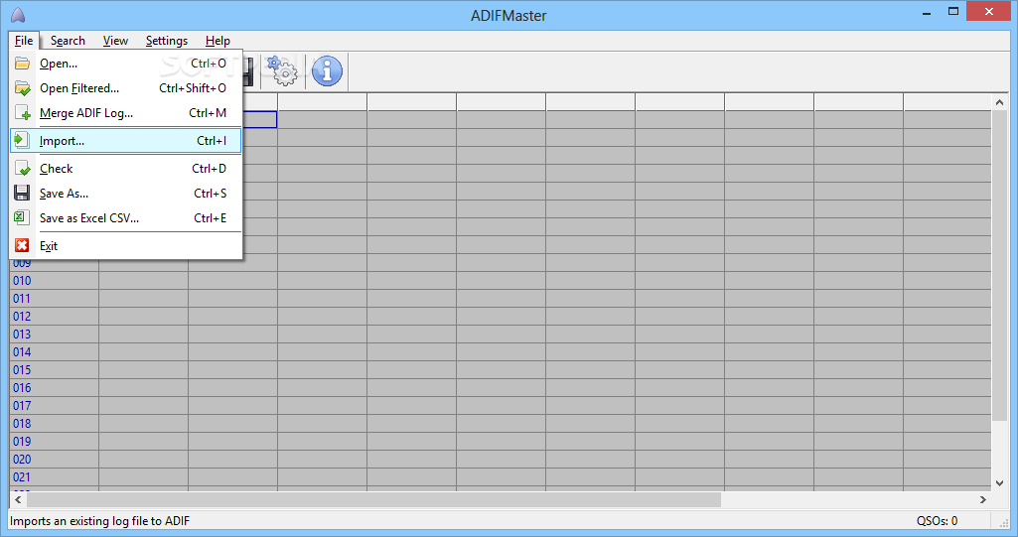Click the horizontal scrollbar left arrow

[x=18, y=499]
